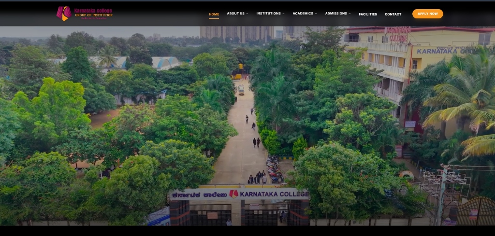Click the campus drone hero image

(247, 125)
